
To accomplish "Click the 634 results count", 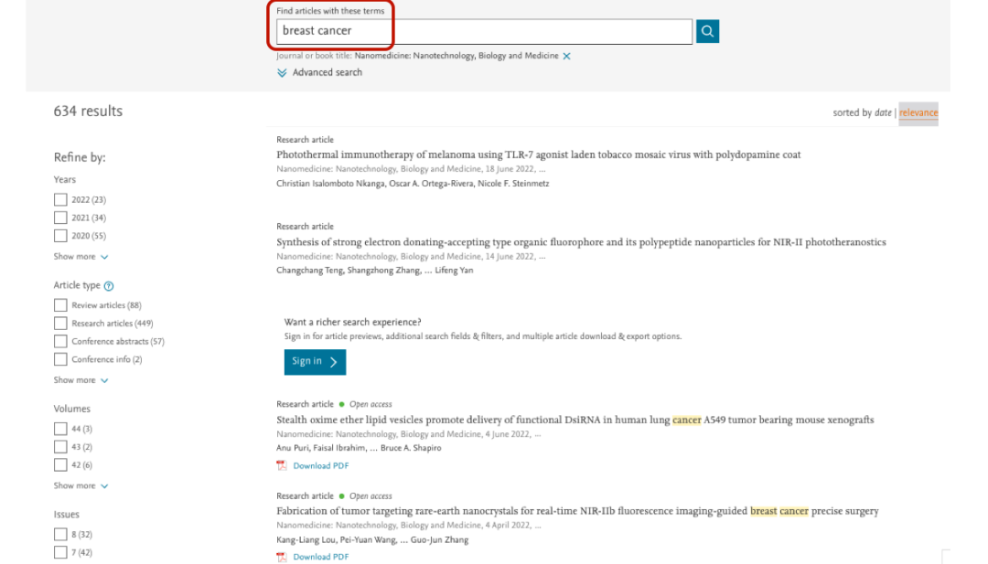I will (88, 112).
